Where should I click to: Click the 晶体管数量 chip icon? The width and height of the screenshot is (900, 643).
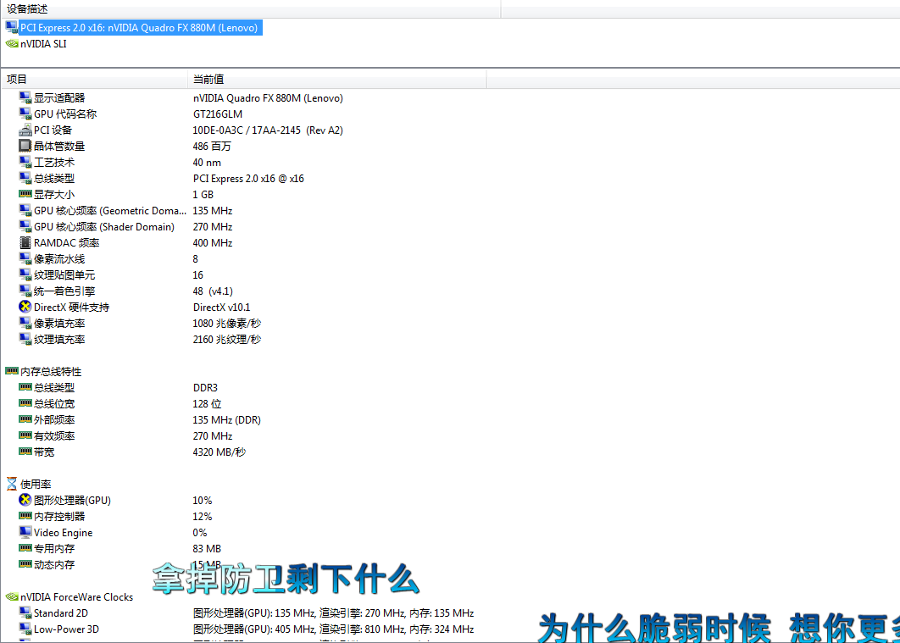[x=25, y=147]
